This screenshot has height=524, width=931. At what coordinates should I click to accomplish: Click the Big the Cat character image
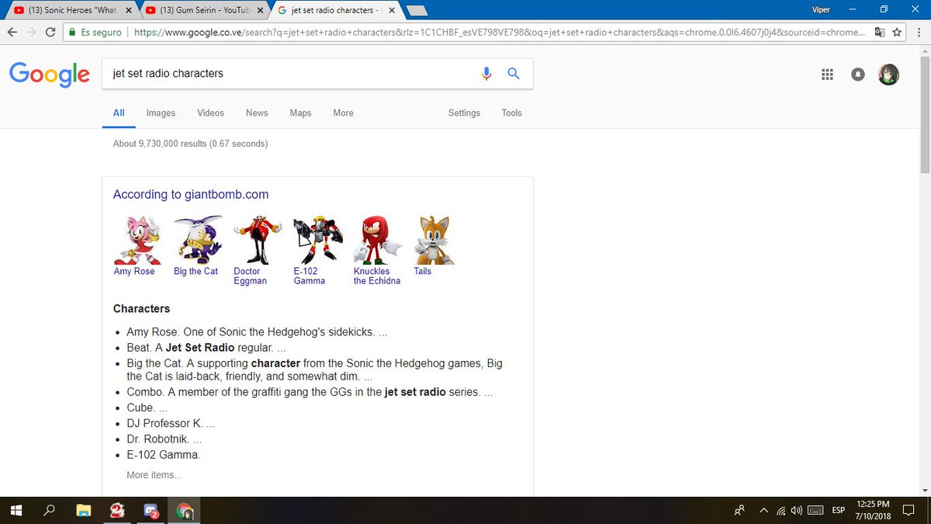point(198,240)
